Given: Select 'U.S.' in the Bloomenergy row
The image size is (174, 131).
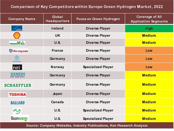Looking at the screenshot, I should (58, 118).
